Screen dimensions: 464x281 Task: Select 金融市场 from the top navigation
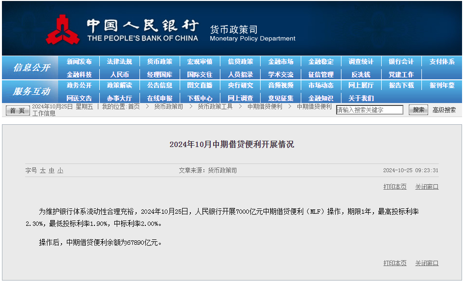[280, 61]
